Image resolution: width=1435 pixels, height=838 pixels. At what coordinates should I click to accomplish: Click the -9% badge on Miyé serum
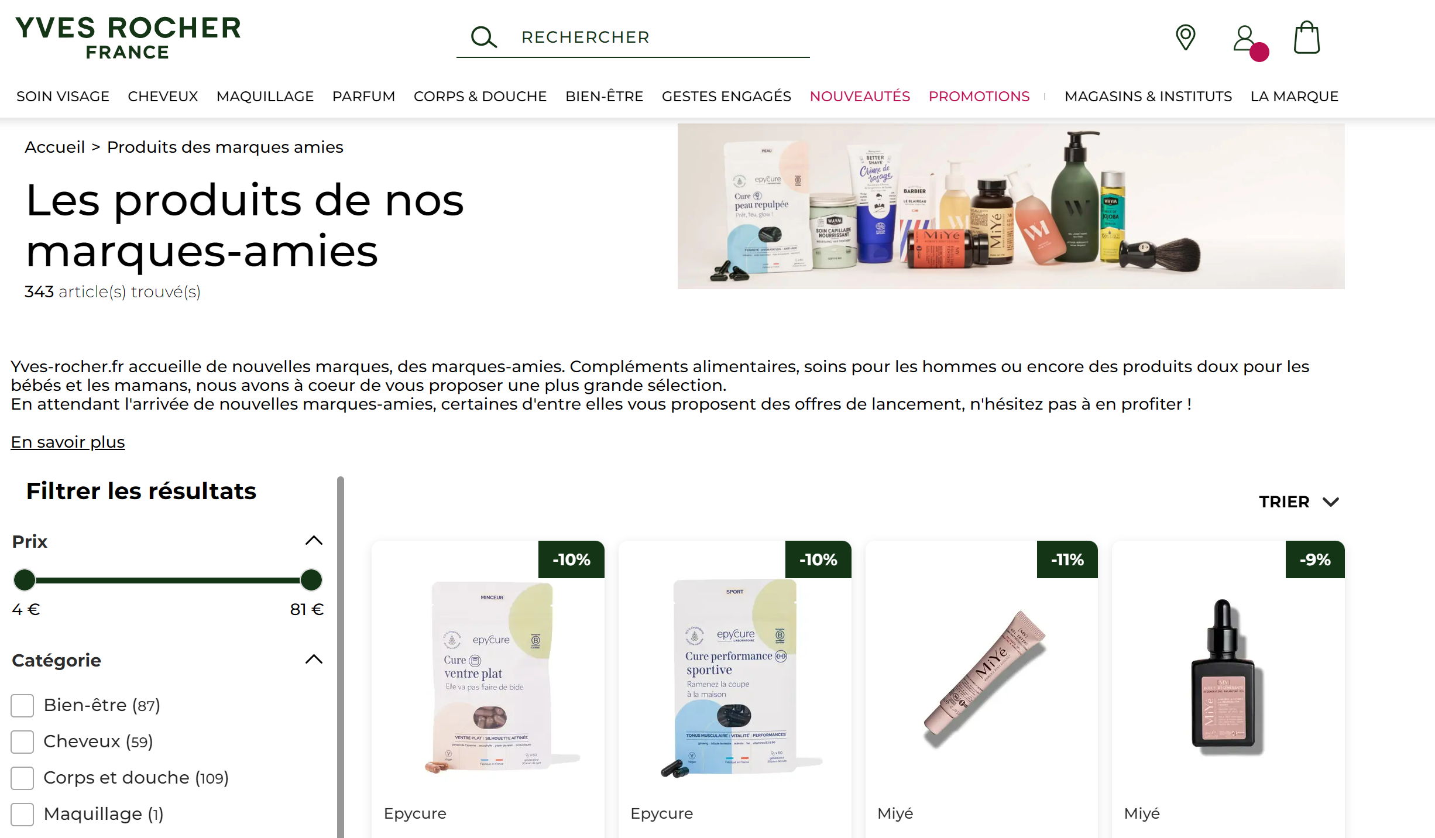1314,559
